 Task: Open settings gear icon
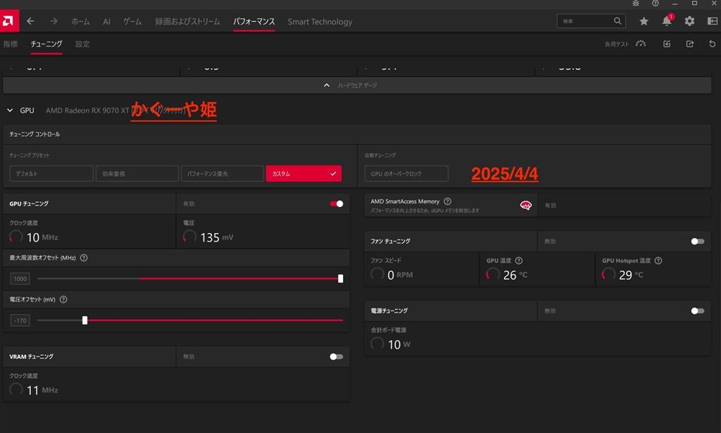pos(689,21)
